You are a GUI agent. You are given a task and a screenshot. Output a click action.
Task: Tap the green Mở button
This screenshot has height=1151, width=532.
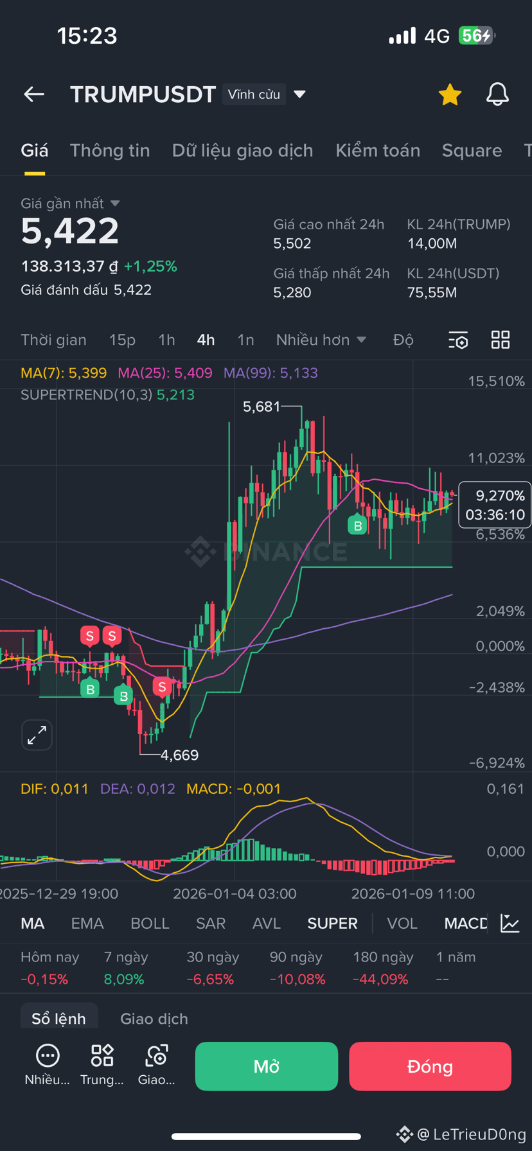(x=267, y=1066)
